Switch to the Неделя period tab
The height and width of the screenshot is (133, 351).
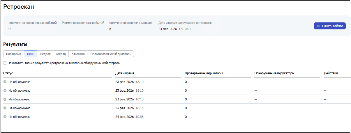click(x=45, y=54)
